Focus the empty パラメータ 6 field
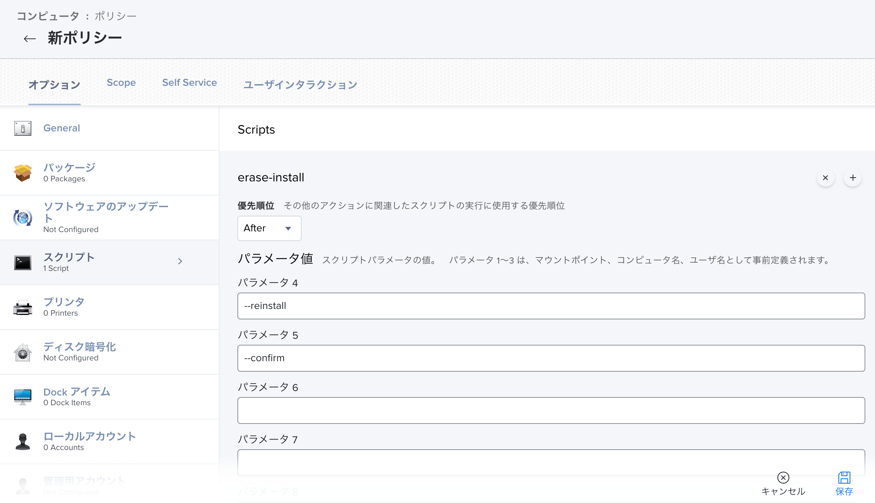 click(551, 410)
